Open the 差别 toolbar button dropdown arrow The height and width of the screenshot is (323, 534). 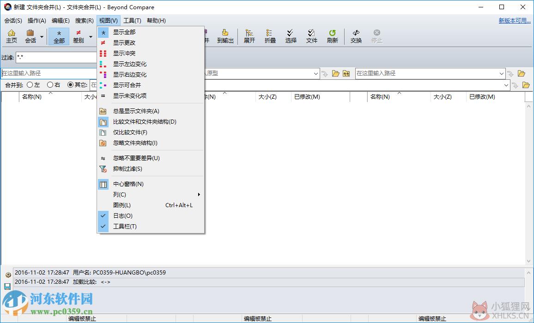tap(91, 37)
